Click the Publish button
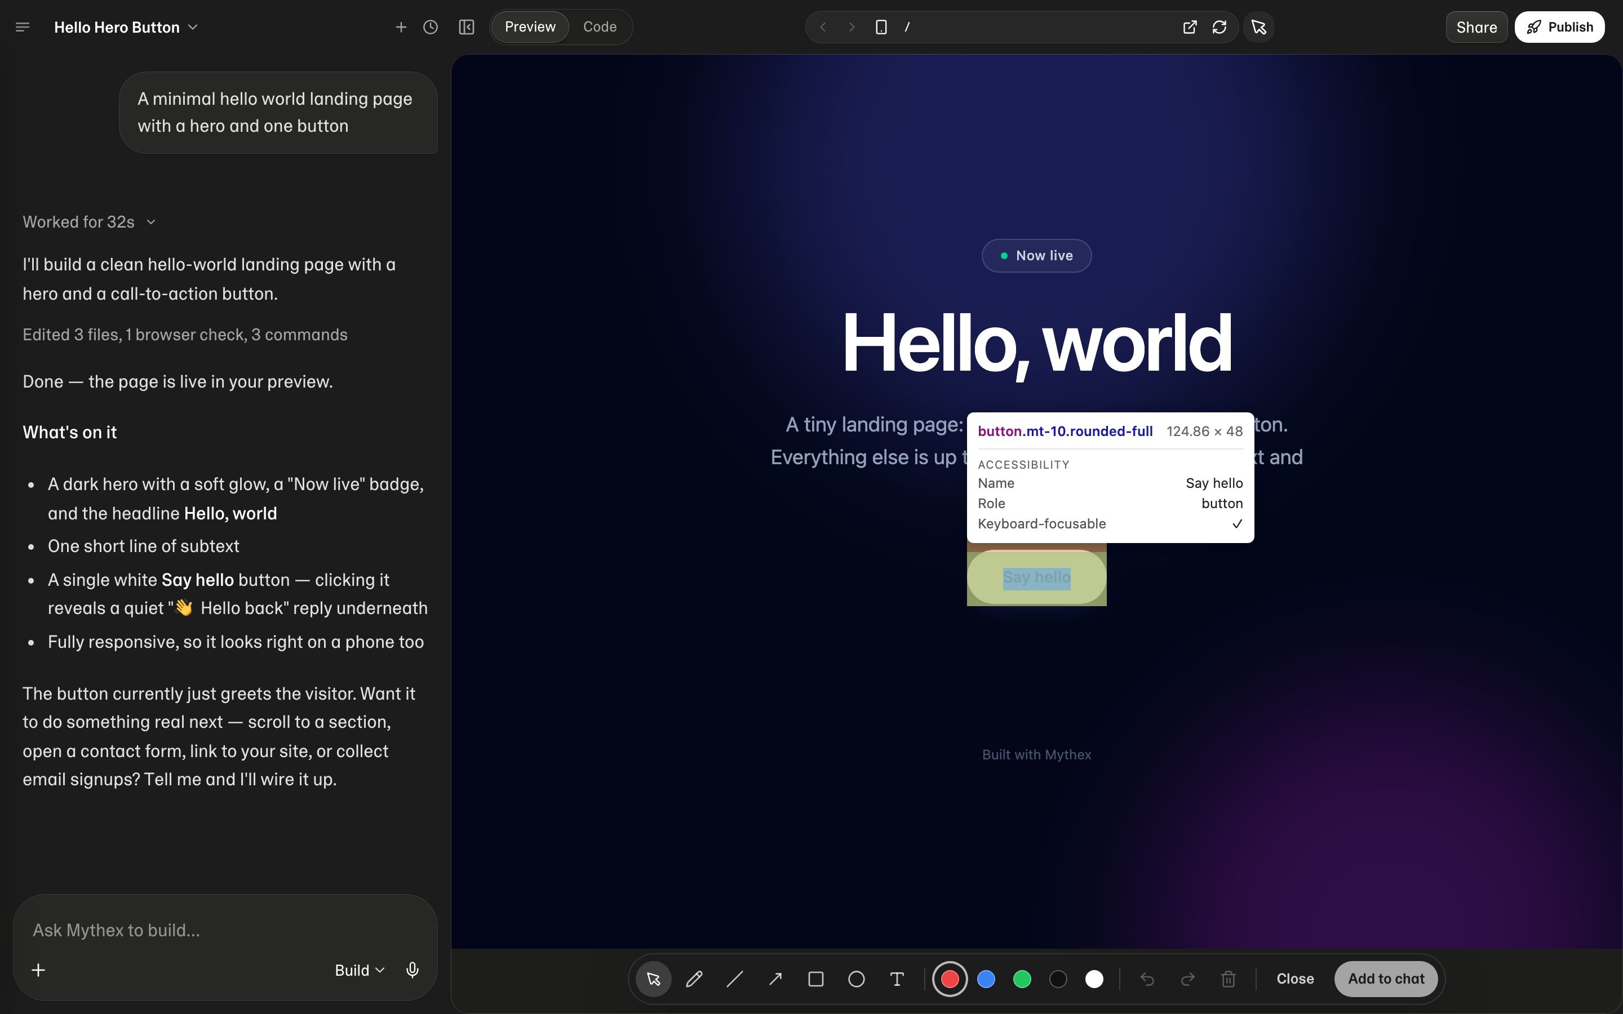This screenshot has height=1014, width=1623. [1559, 27]
